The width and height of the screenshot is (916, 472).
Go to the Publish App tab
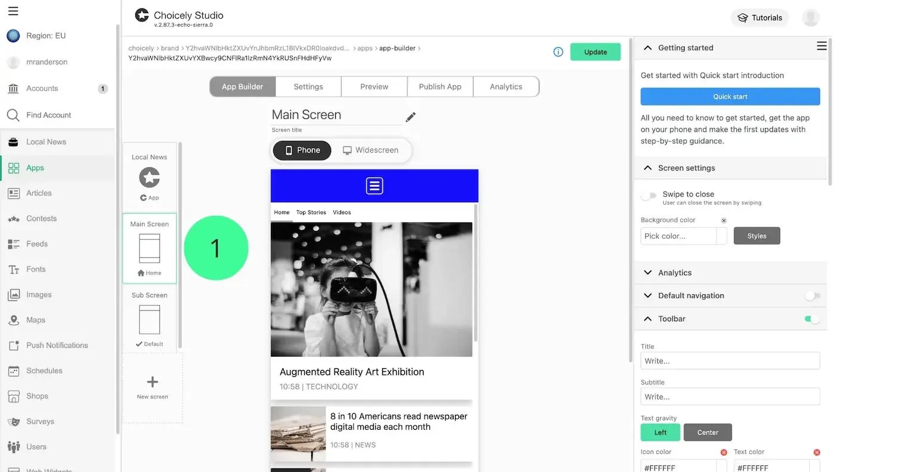(440, 87)
